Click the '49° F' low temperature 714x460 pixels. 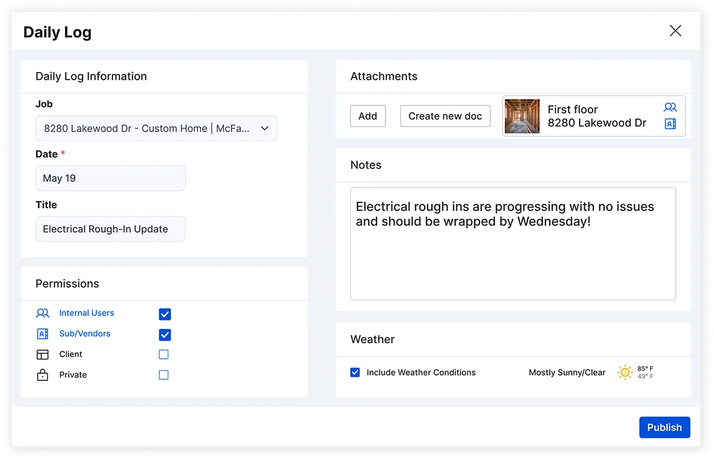point(646,377)
